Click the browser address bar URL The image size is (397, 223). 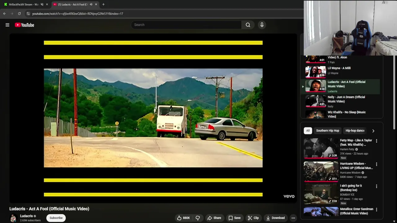click(x=78, y=14)
